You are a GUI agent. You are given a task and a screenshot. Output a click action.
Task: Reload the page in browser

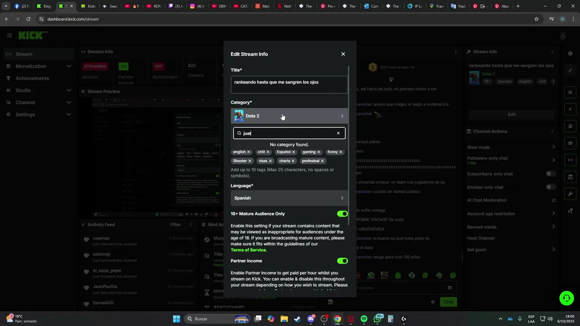tap(28, 19)
